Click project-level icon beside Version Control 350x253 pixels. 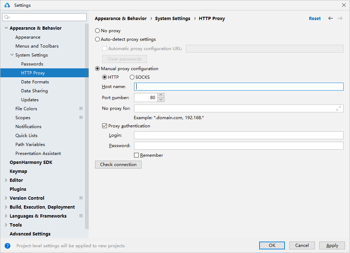click(81, 198)
